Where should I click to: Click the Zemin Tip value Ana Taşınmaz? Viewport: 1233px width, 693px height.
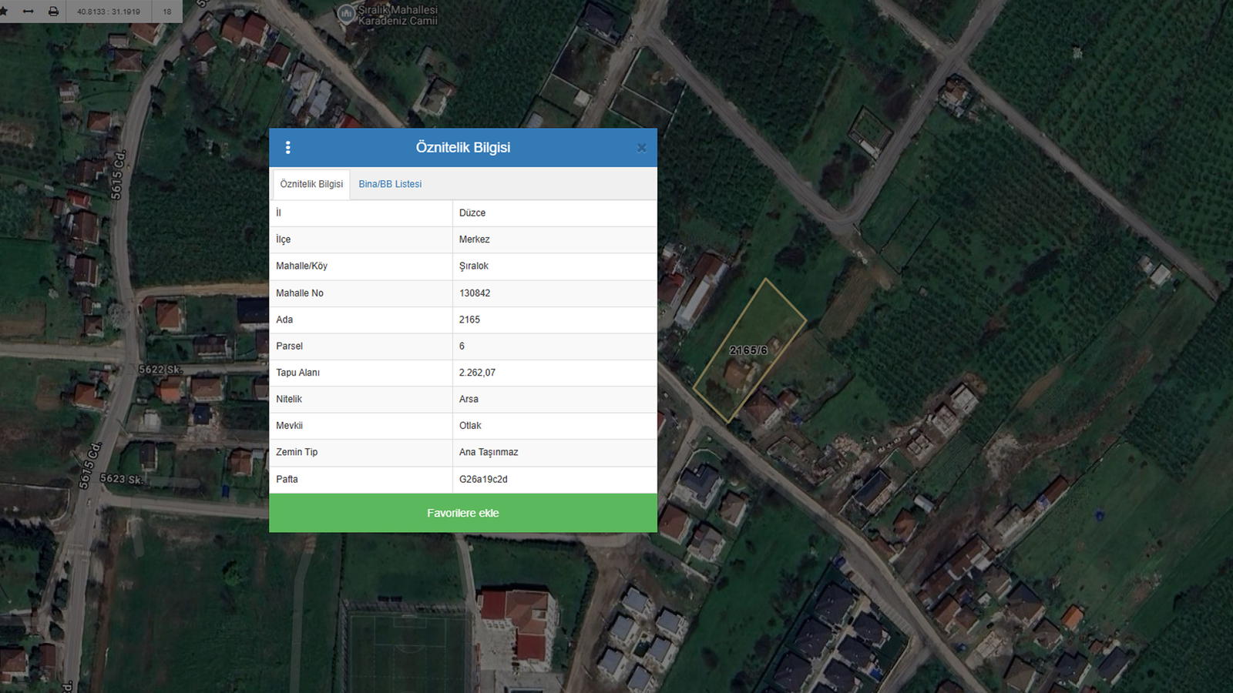(x=489, y=452)
